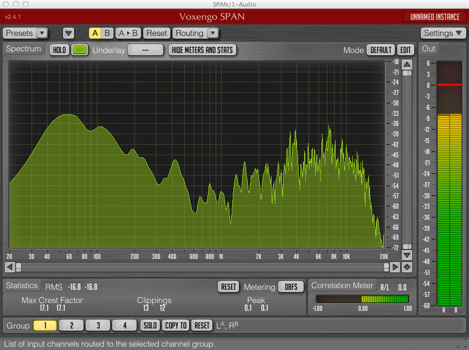Click the Voxengo SPAN title
The height and width of the screenshot is (350, 469).
pyautogui.click(x=212, y=17)
